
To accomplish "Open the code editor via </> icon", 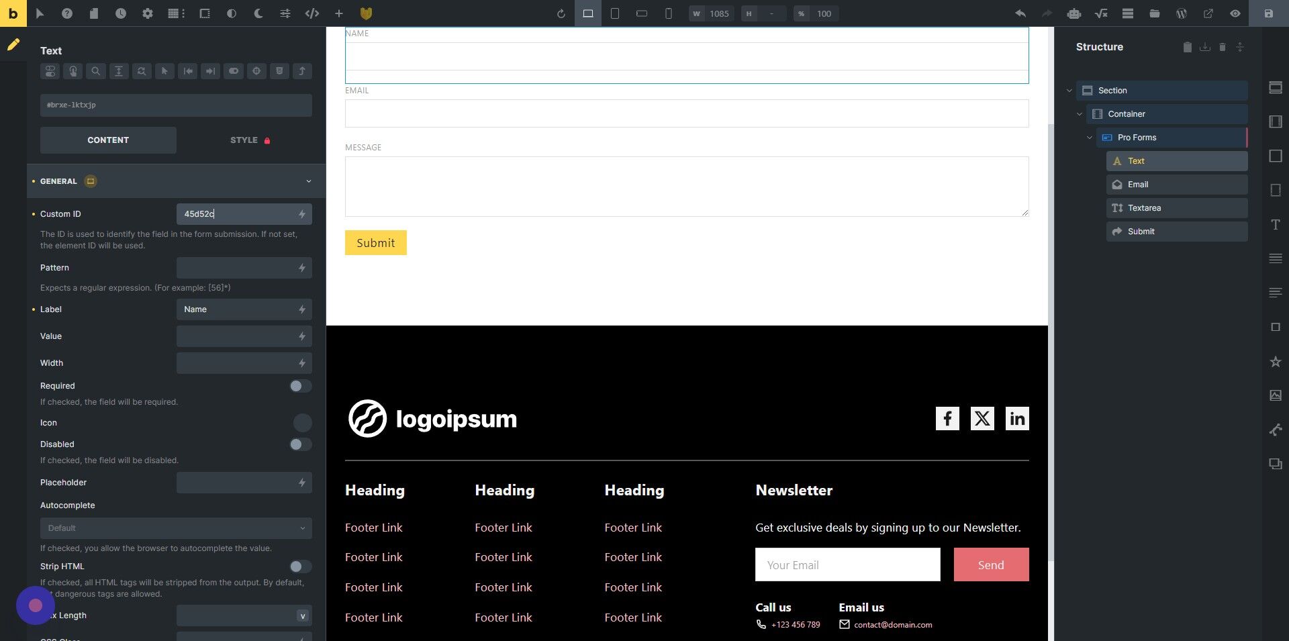I will coord(312,13).
